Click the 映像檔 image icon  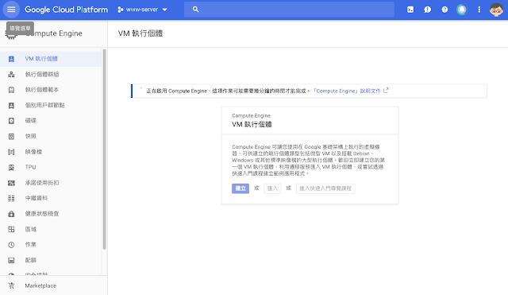(x=11, y=152)
